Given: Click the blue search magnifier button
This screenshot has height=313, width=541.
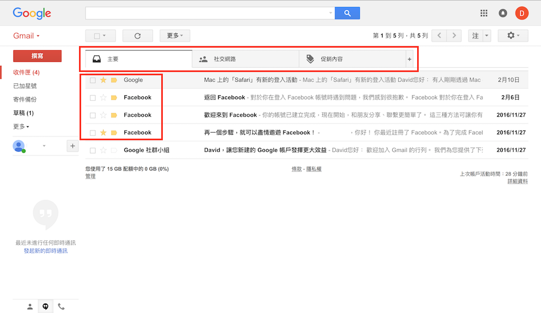Looking at the screenshot, I should (x=347, y=13).
